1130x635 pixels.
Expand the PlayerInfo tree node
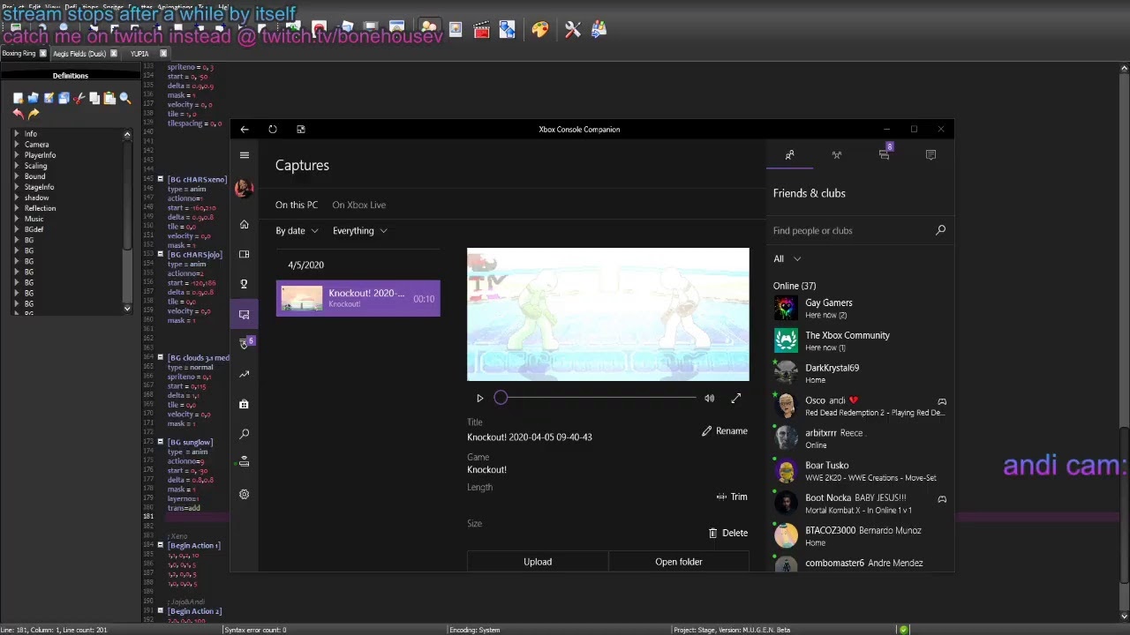(16, 155)
